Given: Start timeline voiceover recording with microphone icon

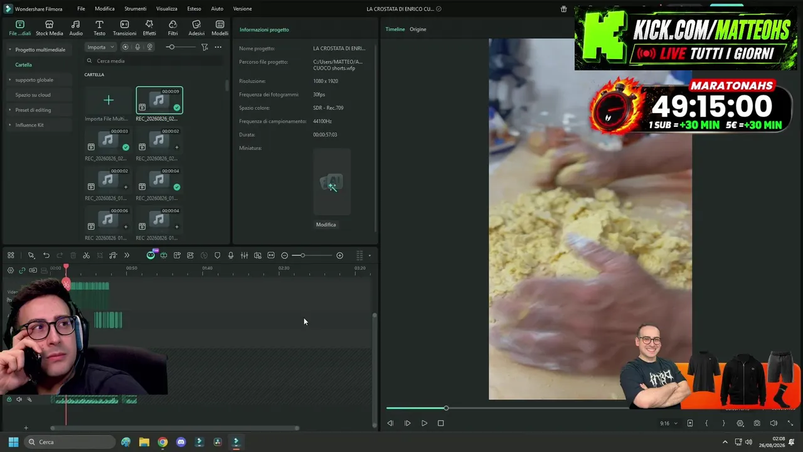Looking at the screenshot, I should pos(231,256).
